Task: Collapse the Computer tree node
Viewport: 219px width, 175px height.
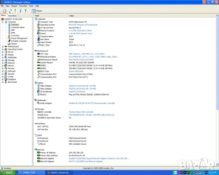Action: 3,22
